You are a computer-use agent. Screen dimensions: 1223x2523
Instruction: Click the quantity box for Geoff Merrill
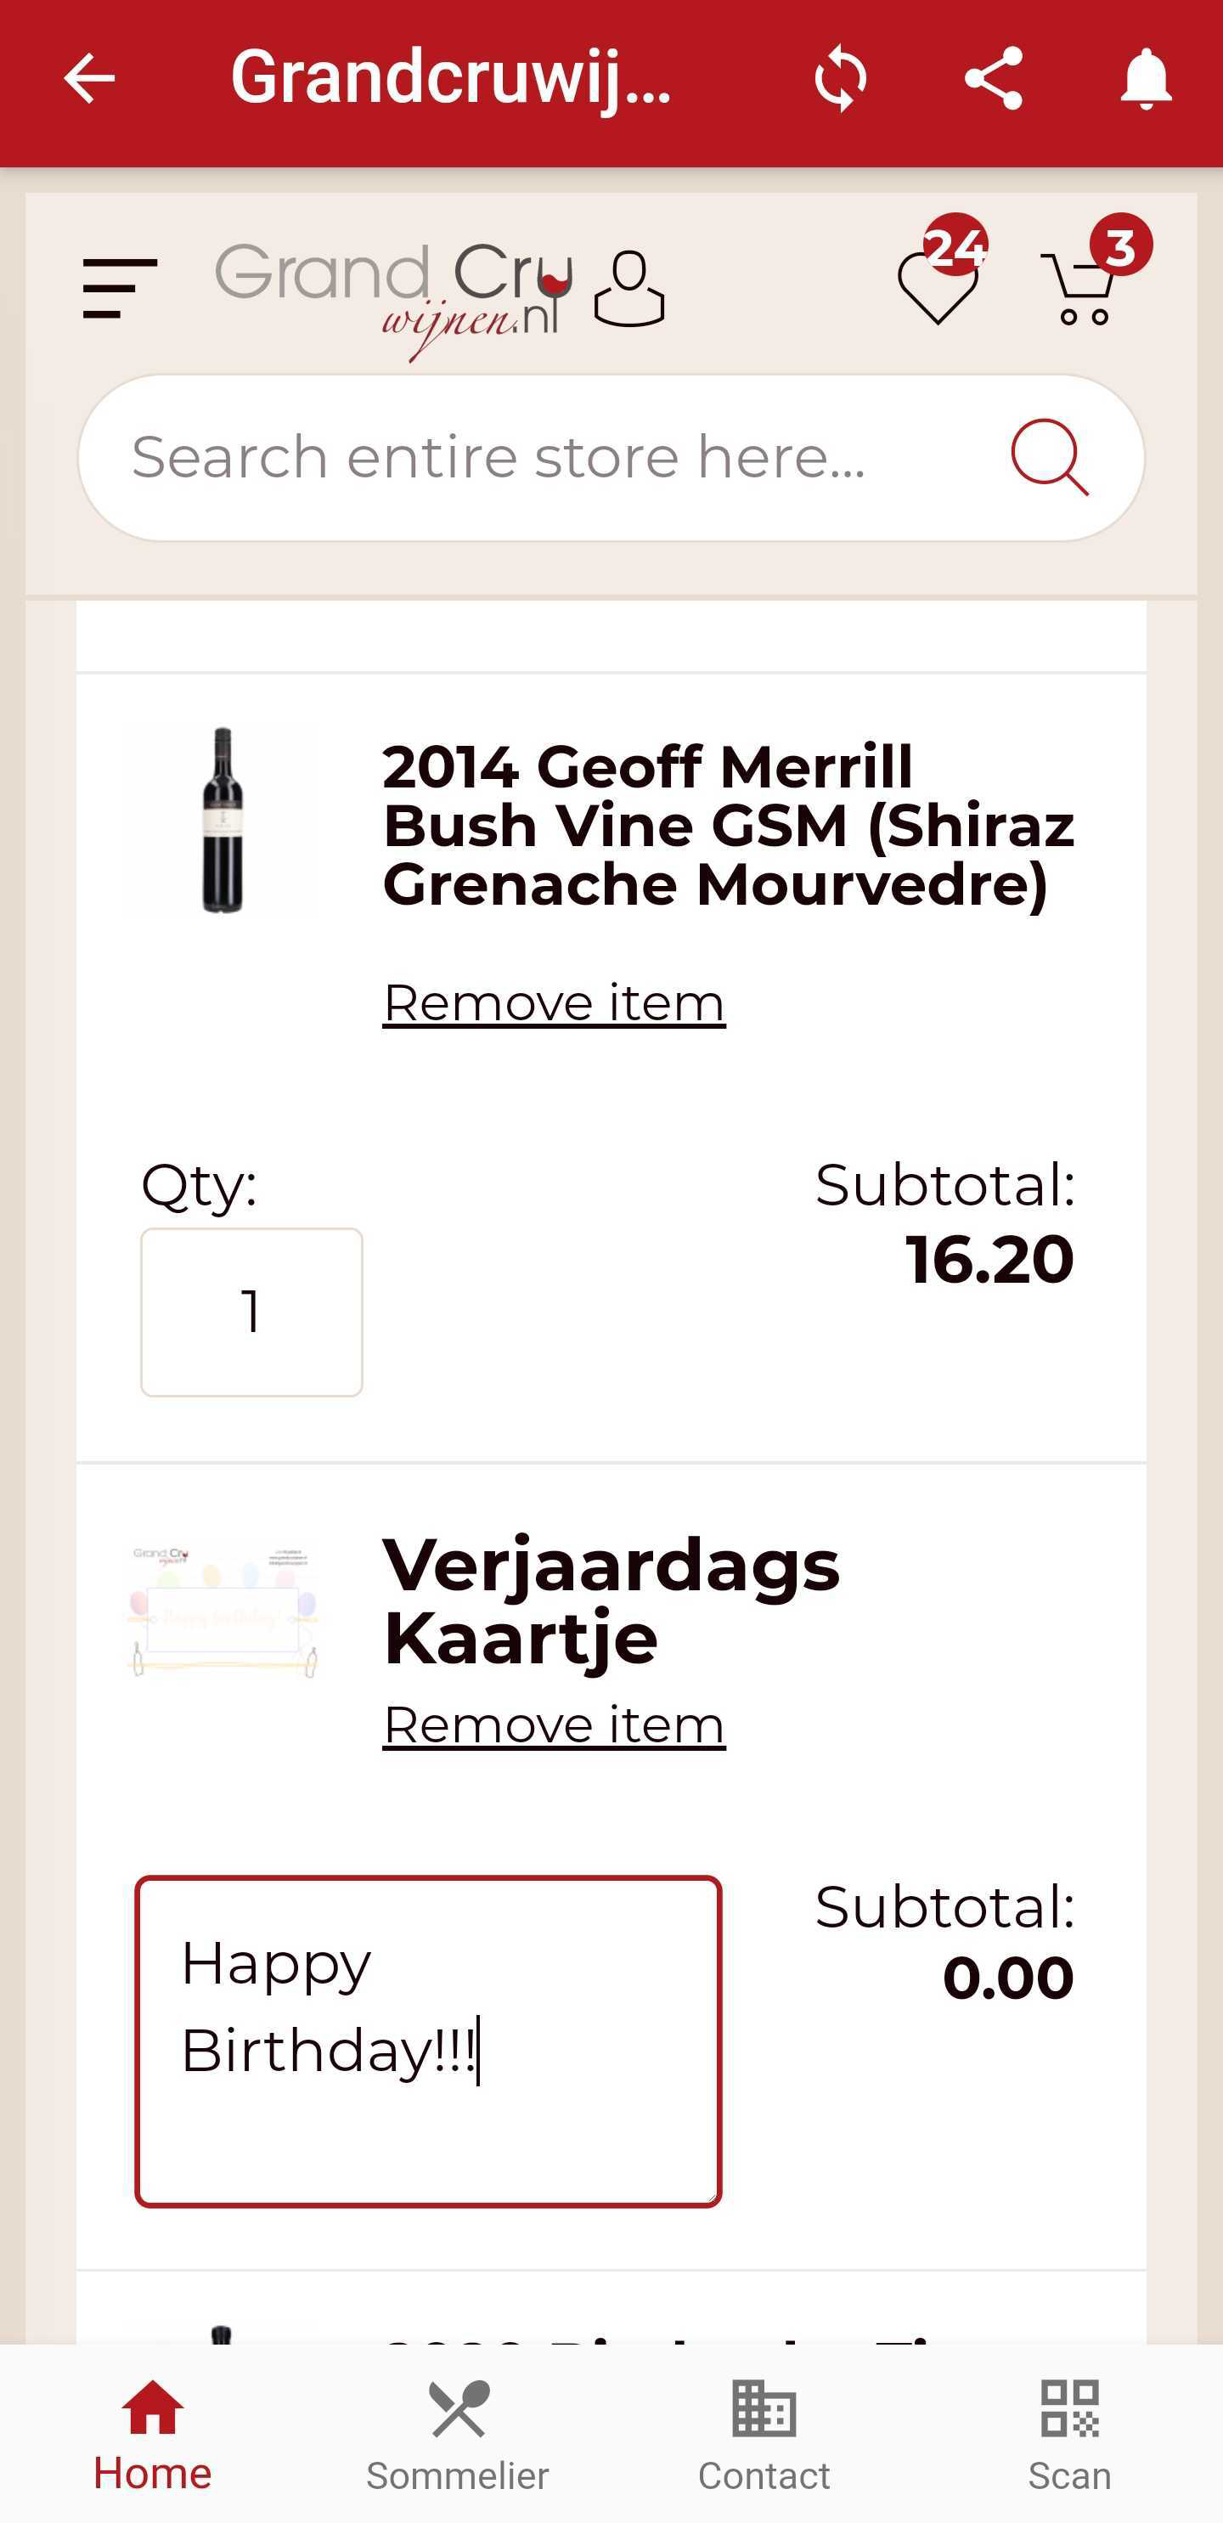251,1312
